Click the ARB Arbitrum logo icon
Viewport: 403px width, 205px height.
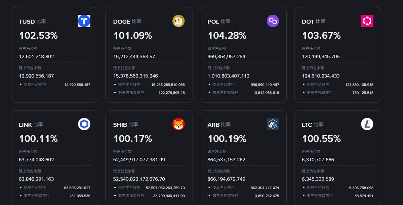[x=273, y=124]
